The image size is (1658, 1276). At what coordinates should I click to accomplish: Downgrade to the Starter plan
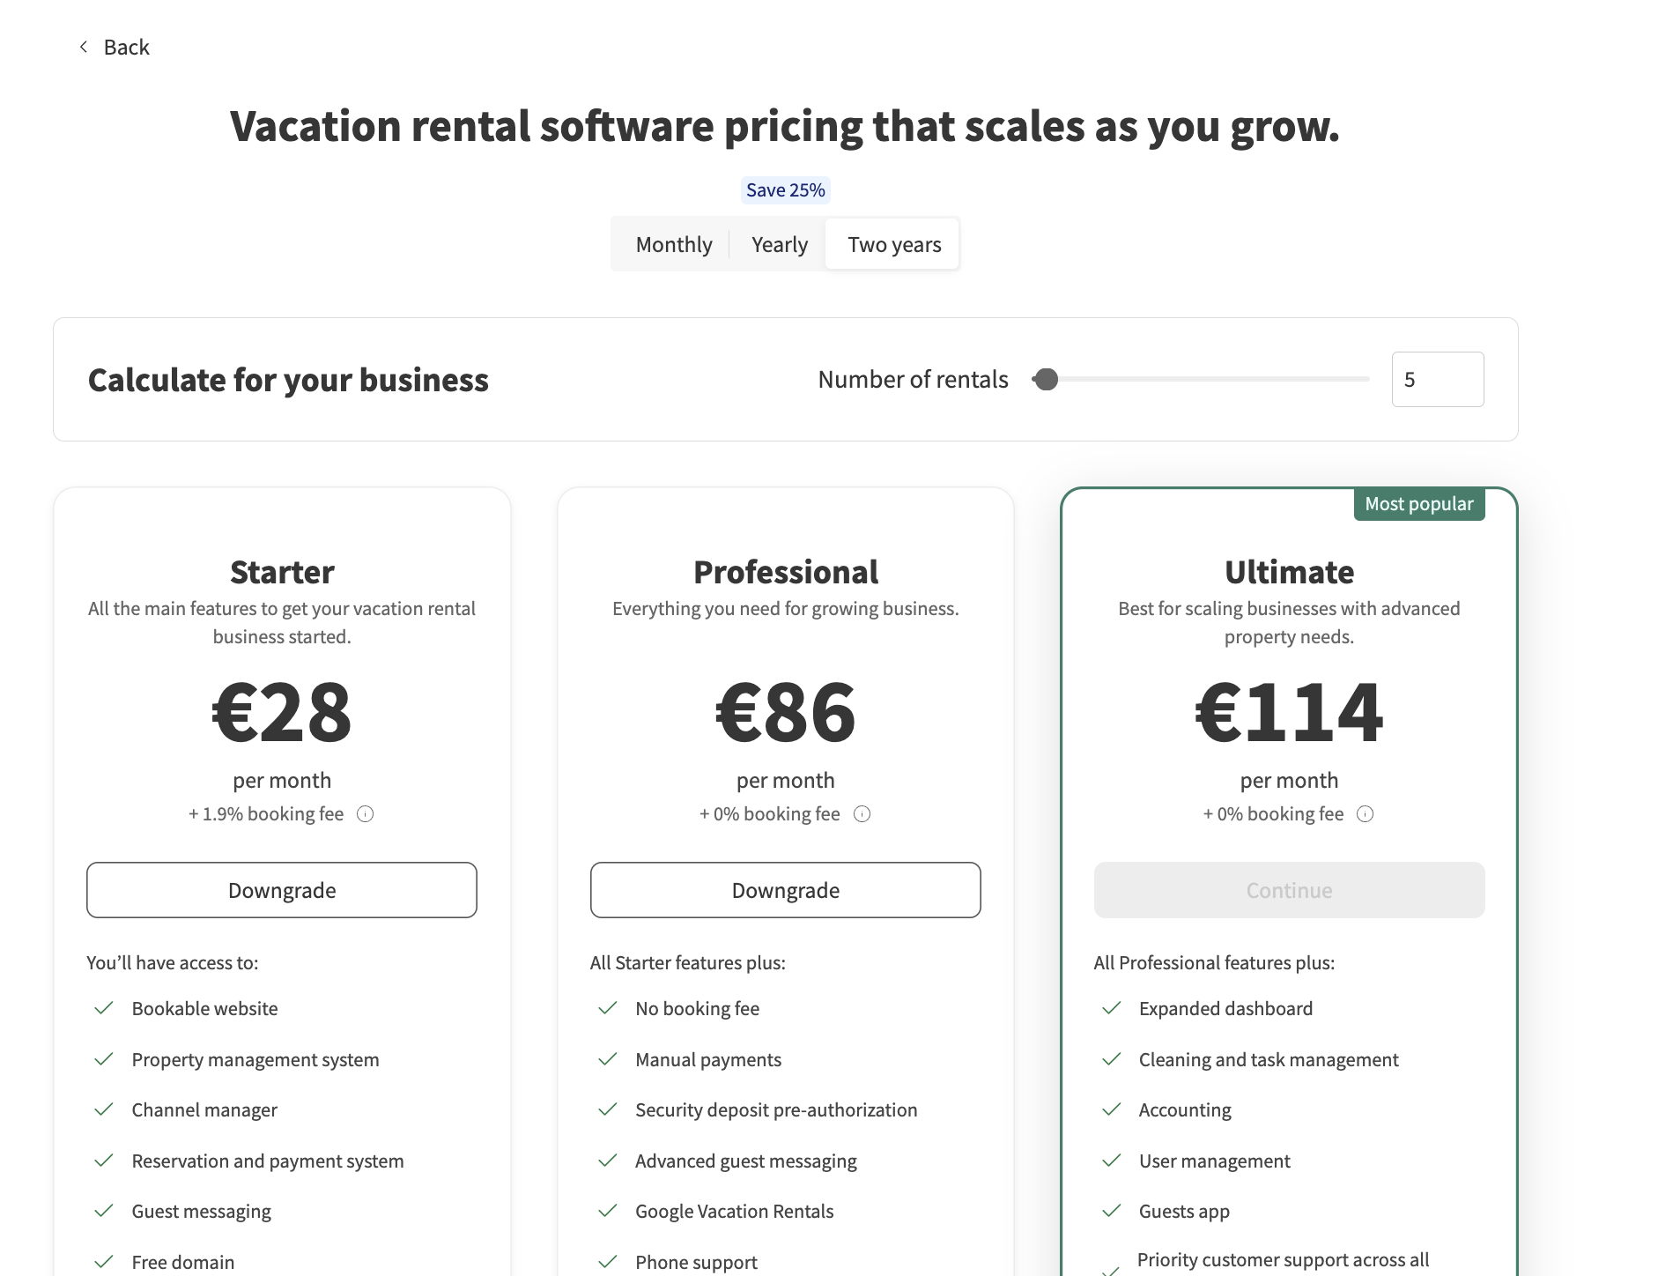(x=282, y=890)
